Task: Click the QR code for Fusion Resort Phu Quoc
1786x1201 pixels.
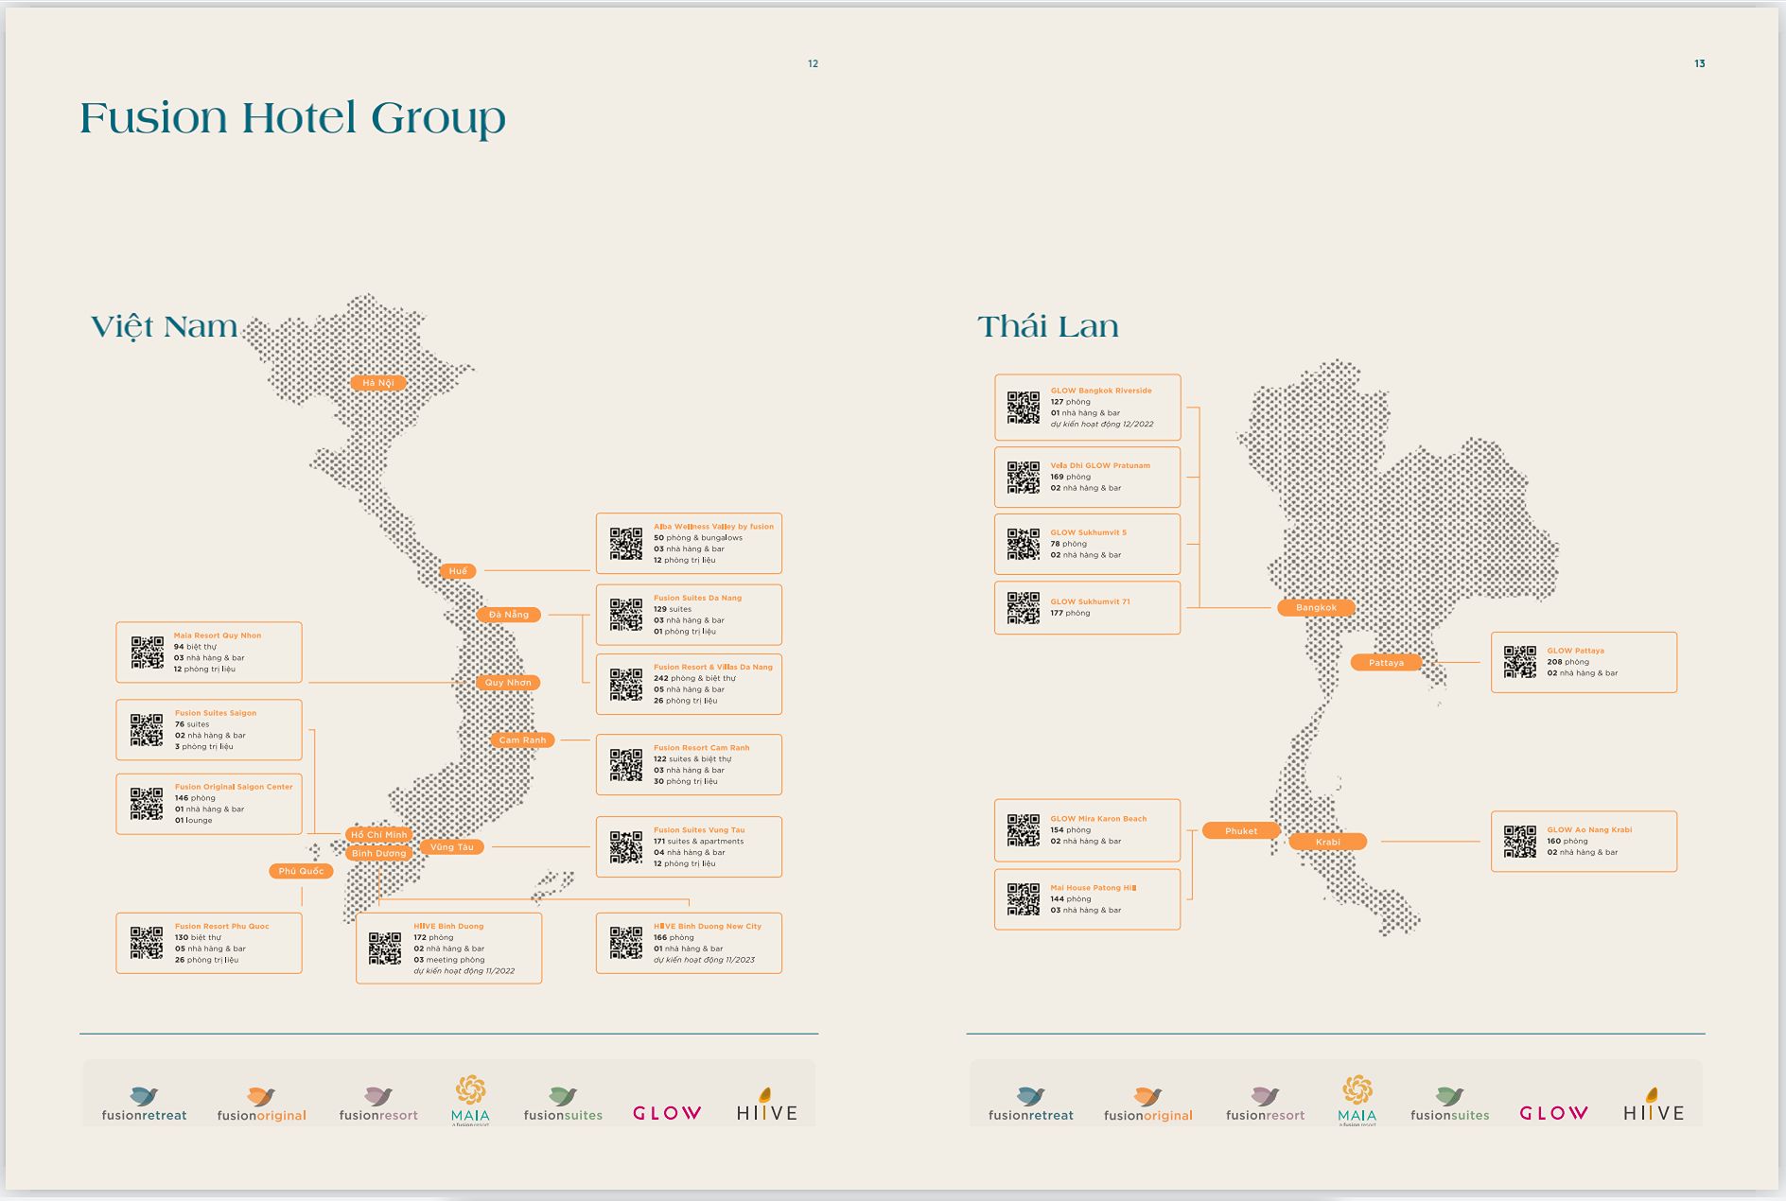Action: point(147,943)
